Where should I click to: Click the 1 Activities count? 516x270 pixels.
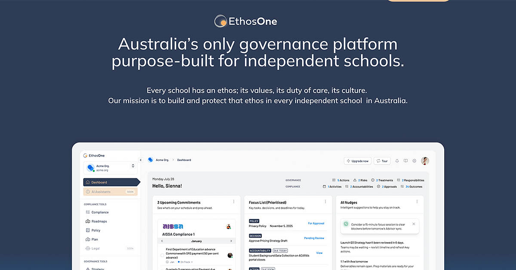pyautogui.click(x=335, y=187)
